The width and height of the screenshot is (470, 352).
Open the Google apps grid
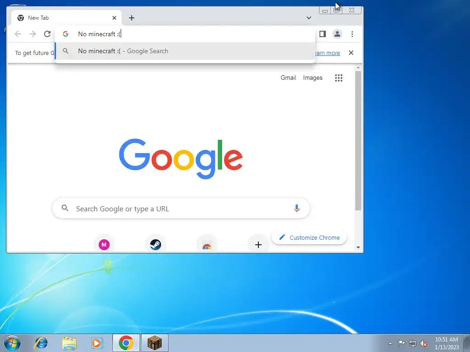[339, 78]
